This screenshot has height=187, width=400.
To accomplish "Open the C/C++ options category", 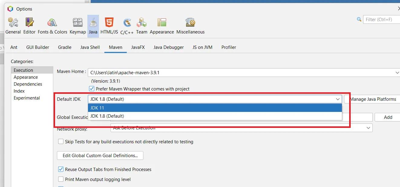I will pyautogui.click(x=127, y=26).
